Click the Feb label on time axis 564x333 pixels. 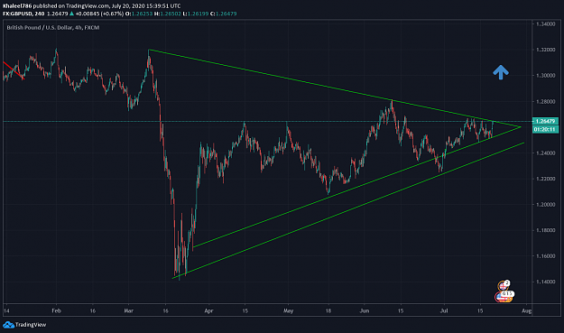coord(56,310)
